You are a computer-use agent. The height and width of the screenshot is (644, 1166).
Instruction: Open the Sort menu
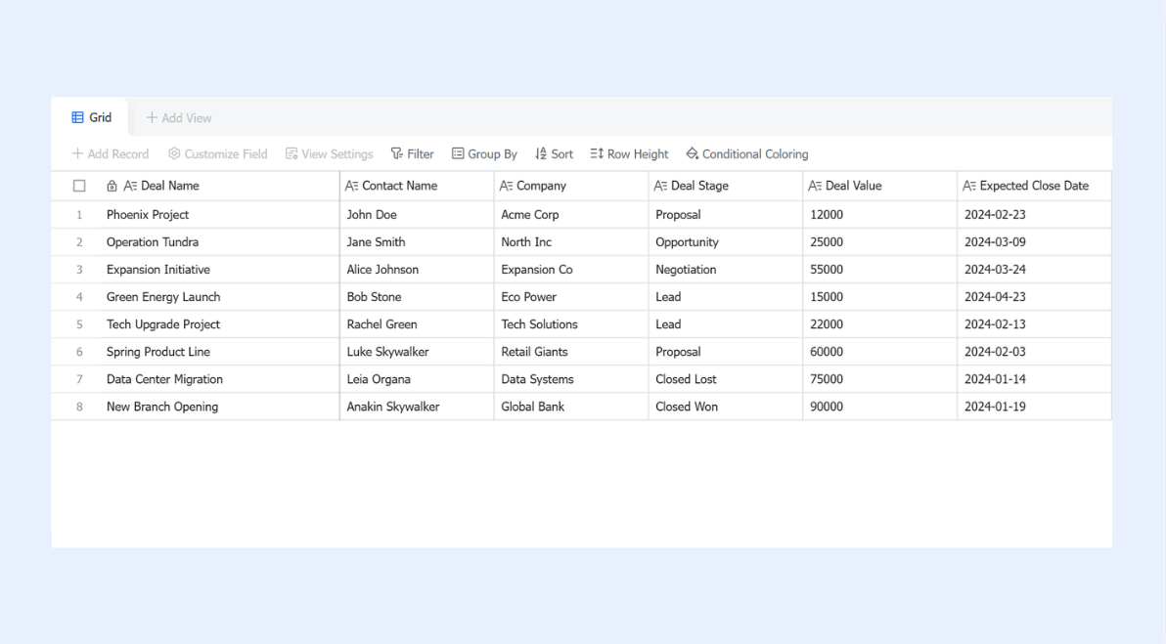[x=554, y=153]
